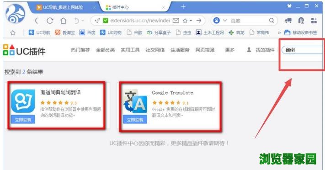The image size is (325, 170).
Task: Open the Google Translate title
Action: [172, 93]
